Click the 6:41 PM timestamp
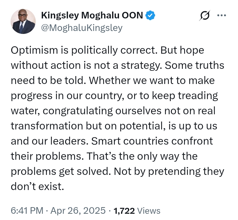The width and height of the screenshot is (238, 220). tap(26, 210)
